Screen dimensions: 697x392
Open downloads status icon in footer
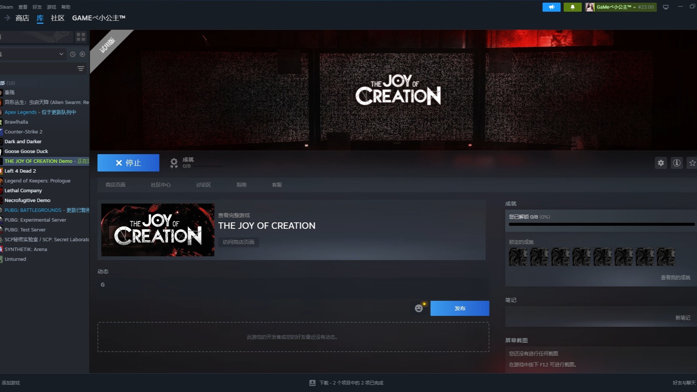(312, 383)
